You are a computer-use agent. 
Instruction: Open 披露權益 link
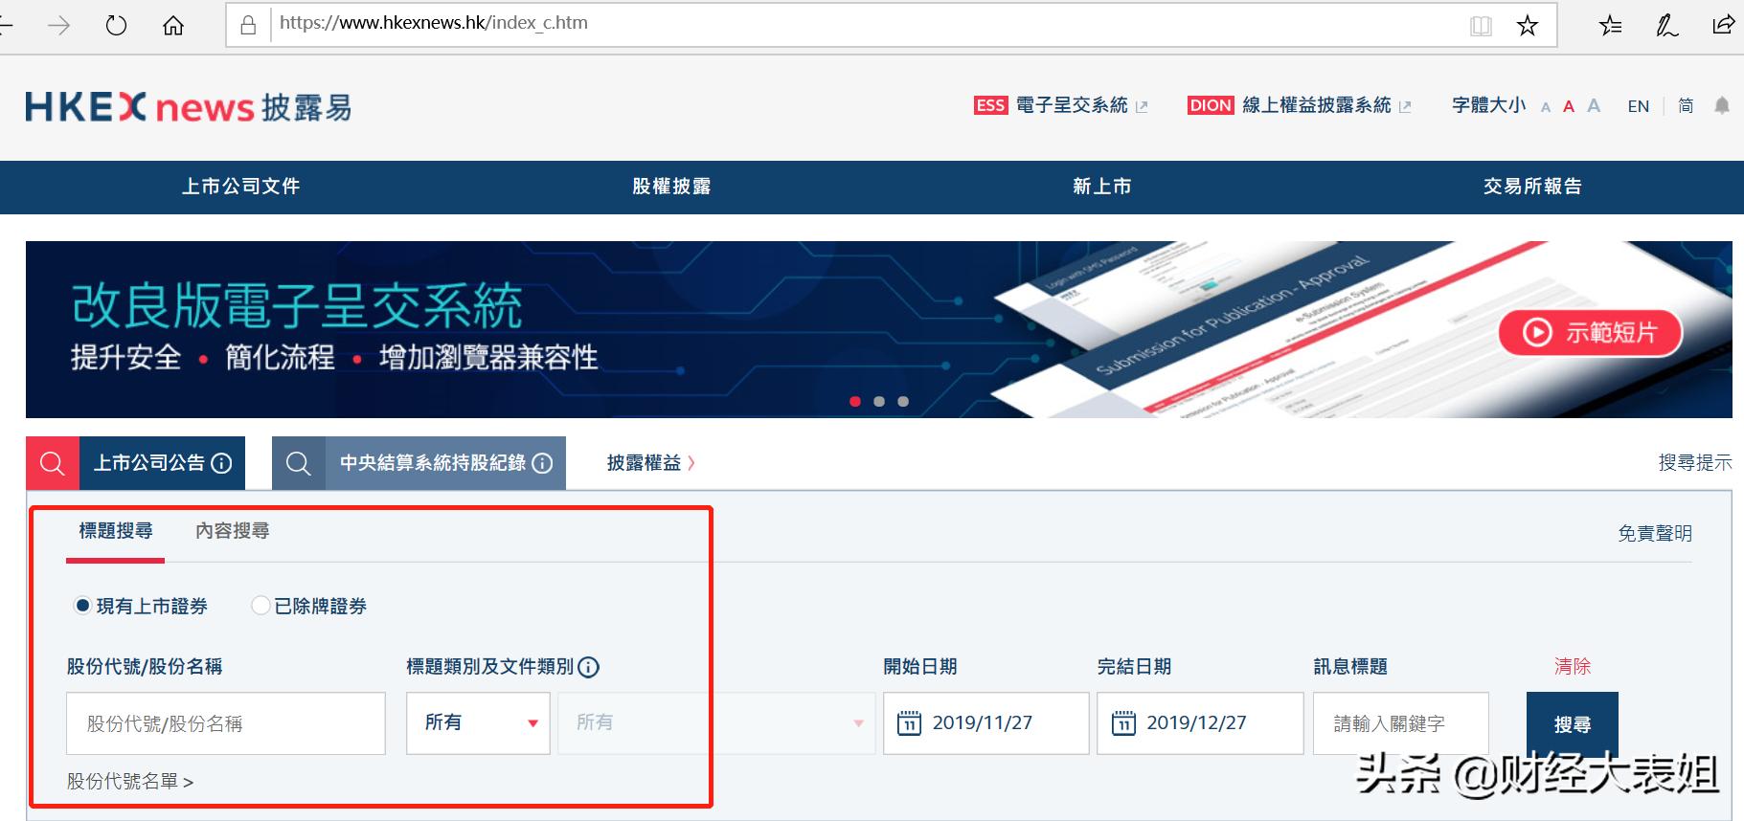[650, 463]
